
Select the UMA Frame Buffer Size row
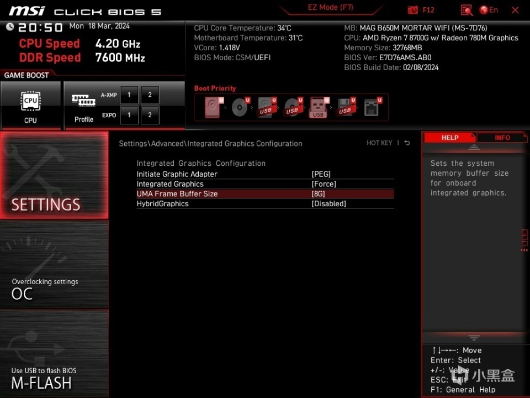tap(265, 193)
